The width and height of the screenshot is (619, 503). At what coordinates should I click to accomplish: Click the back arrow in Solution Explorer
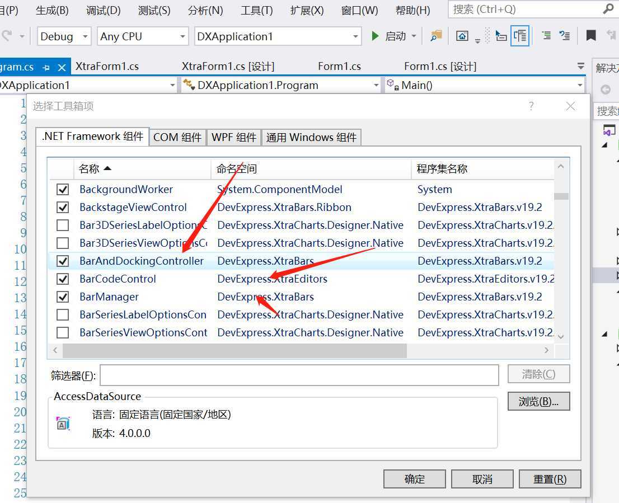(606, 90)
